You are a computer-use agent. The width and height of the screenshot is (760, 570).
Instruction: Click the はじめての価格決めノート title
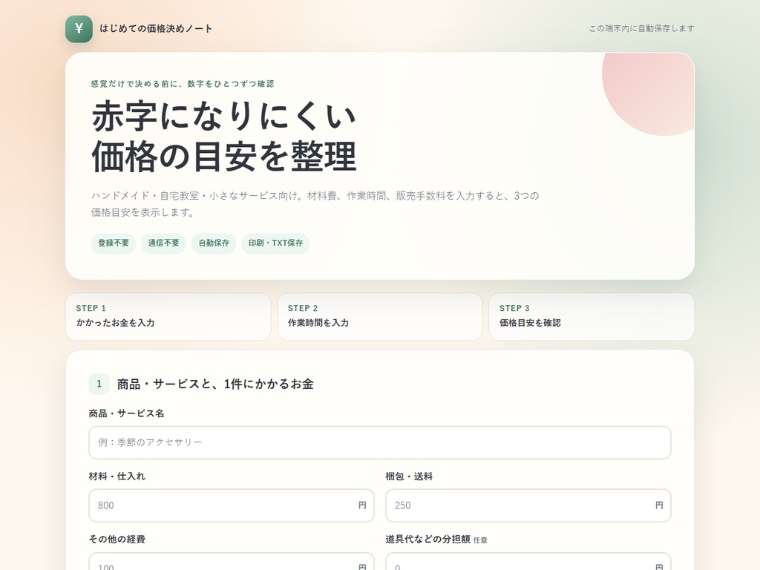156,29
